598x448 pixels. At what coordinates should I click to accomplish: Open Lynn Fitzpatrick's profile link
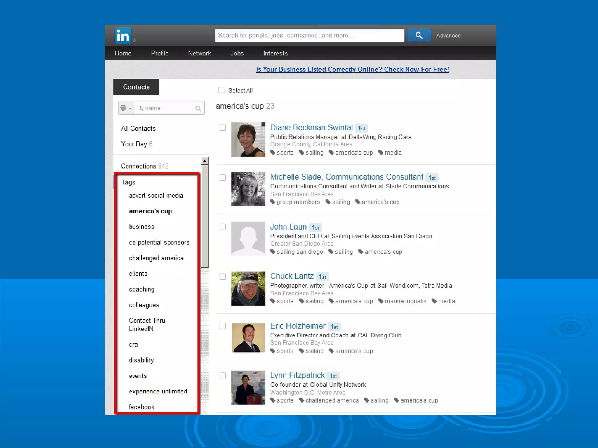297,375
